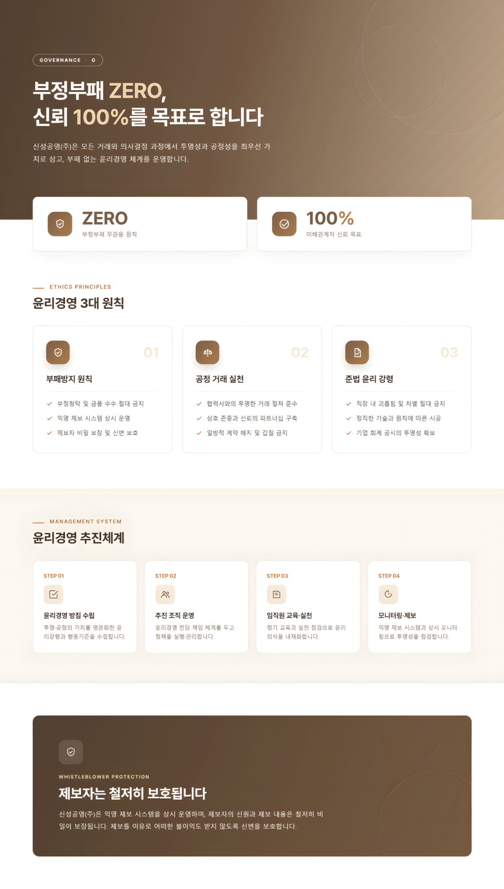Click the checkbox icon under STEP 01

[53, 594]
